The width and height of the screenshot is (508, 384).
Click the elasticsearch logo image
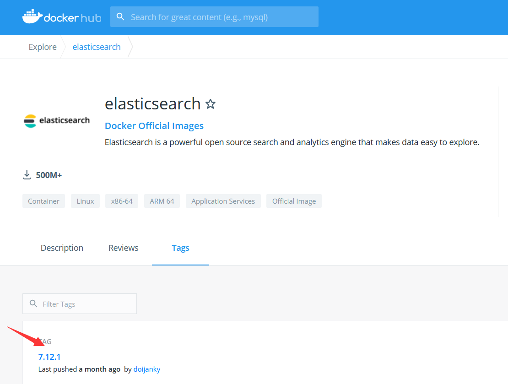[x=57, y=121]
